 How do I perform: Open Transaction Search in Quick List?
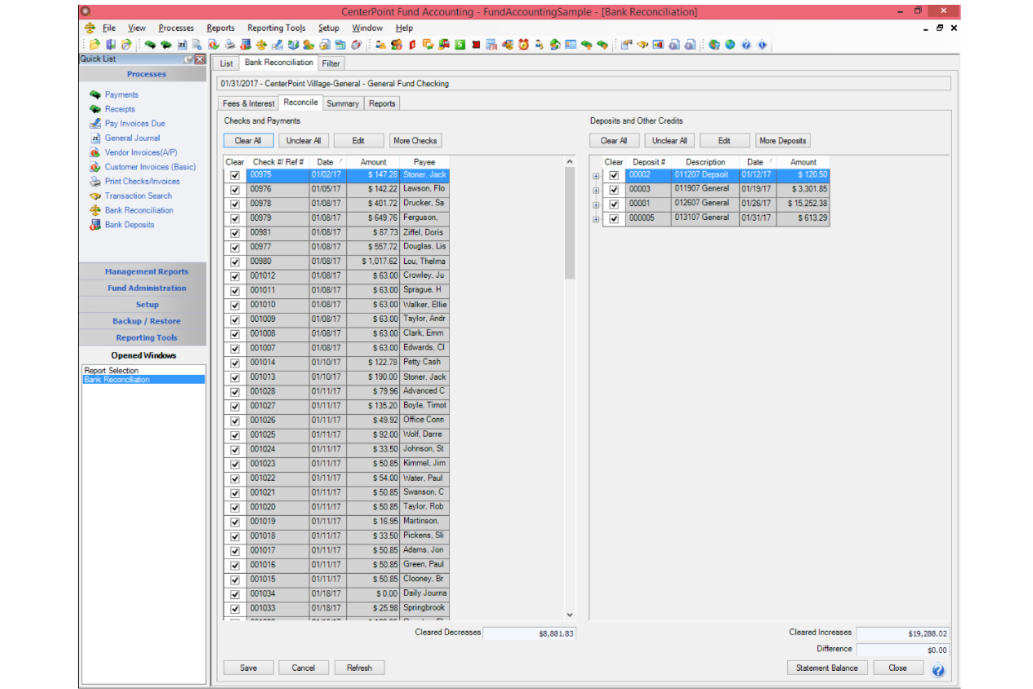138,196
